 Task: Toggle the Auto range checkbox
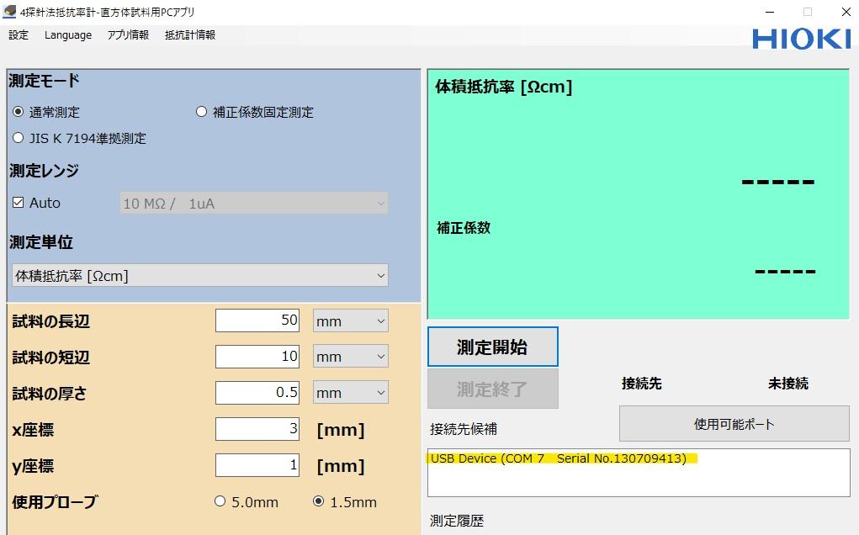click(19, 202)
